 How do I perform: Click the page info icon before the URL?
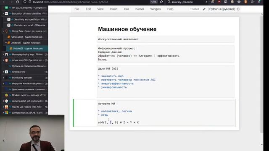point(30,2)
